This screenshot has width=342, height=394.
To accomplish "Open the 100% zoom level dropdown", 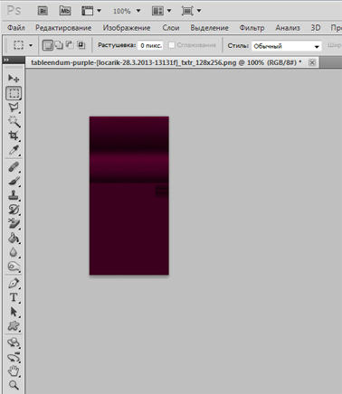I will pos(127,11).
